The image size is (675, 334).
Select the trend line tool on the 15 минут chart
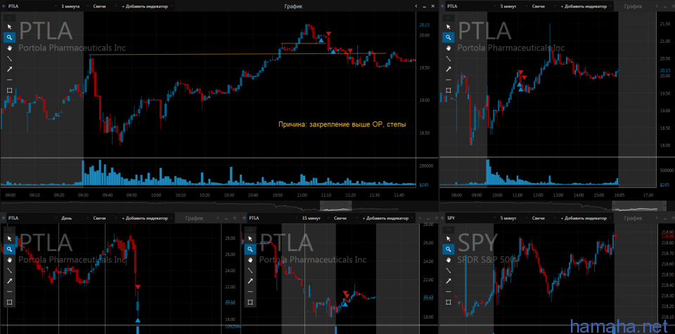coord(250,270)
